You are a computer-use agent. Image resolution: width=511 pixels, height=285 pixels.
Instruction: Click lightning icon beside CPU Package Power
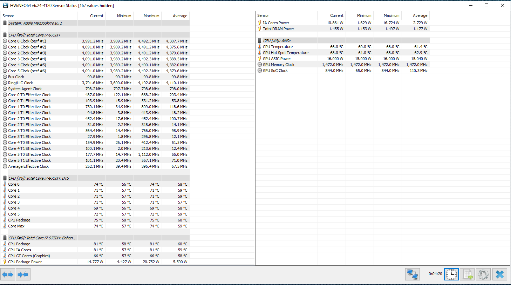(x=5, y=262)
